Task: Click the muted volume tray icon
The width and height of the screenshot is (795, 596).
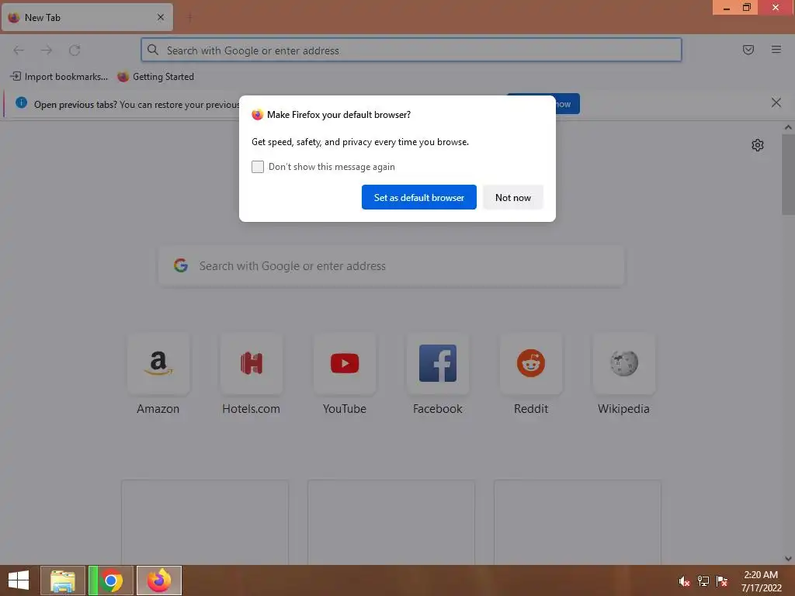Action: point(684,580)
